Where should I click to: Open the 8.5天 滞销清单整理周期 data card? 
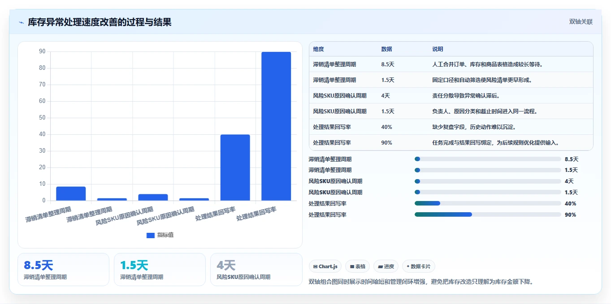point(63,270)
